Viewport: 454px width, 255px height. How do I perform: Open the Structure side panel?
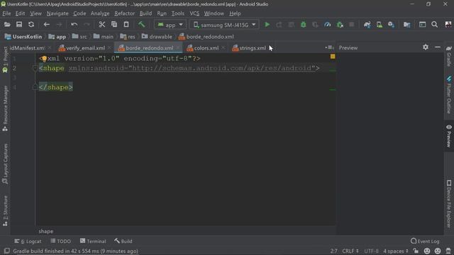tap(5, 211)
